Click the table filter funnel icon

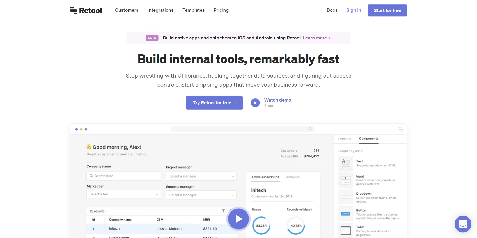pyautogui.click(x=223, y=211)
